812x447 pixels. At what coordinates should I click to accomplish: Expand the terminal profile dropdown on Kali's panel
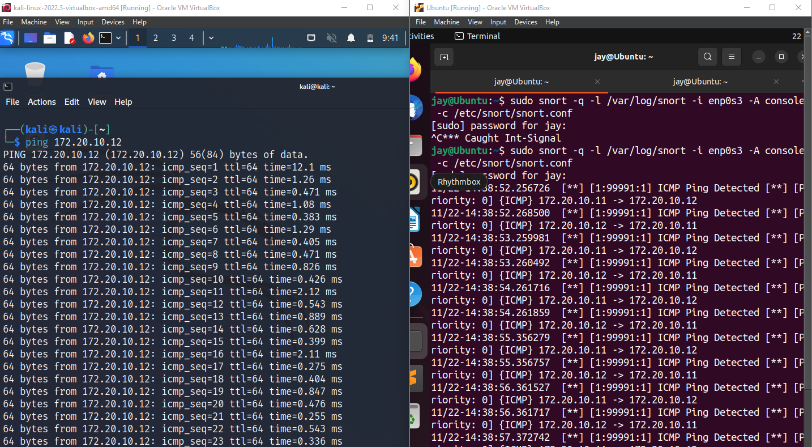pos(118,38)
